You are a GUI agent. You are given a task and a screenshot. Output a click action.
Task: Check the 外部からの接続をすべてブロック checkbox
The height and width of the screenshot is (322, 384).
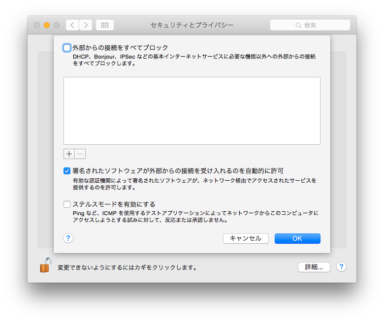(67, 47)
